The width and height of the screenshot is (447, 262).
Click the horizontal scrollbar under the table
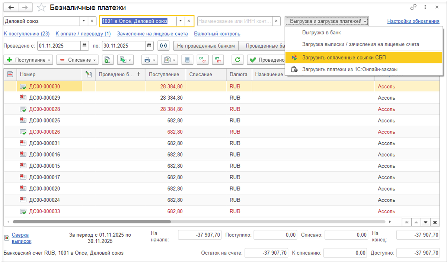[x=91, y=222]
